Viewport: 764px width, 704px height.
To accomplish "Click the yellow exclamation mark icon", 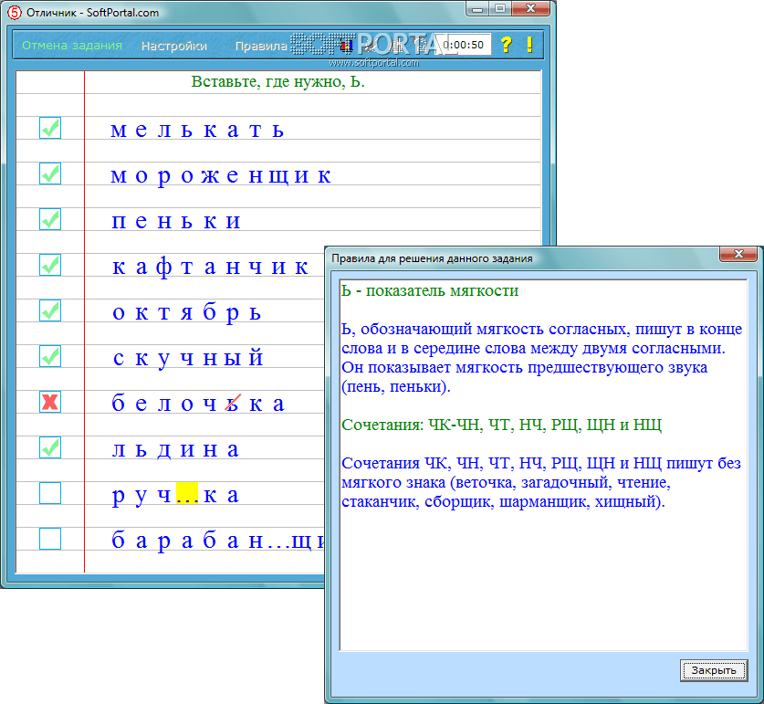I will tap(529, 45).
